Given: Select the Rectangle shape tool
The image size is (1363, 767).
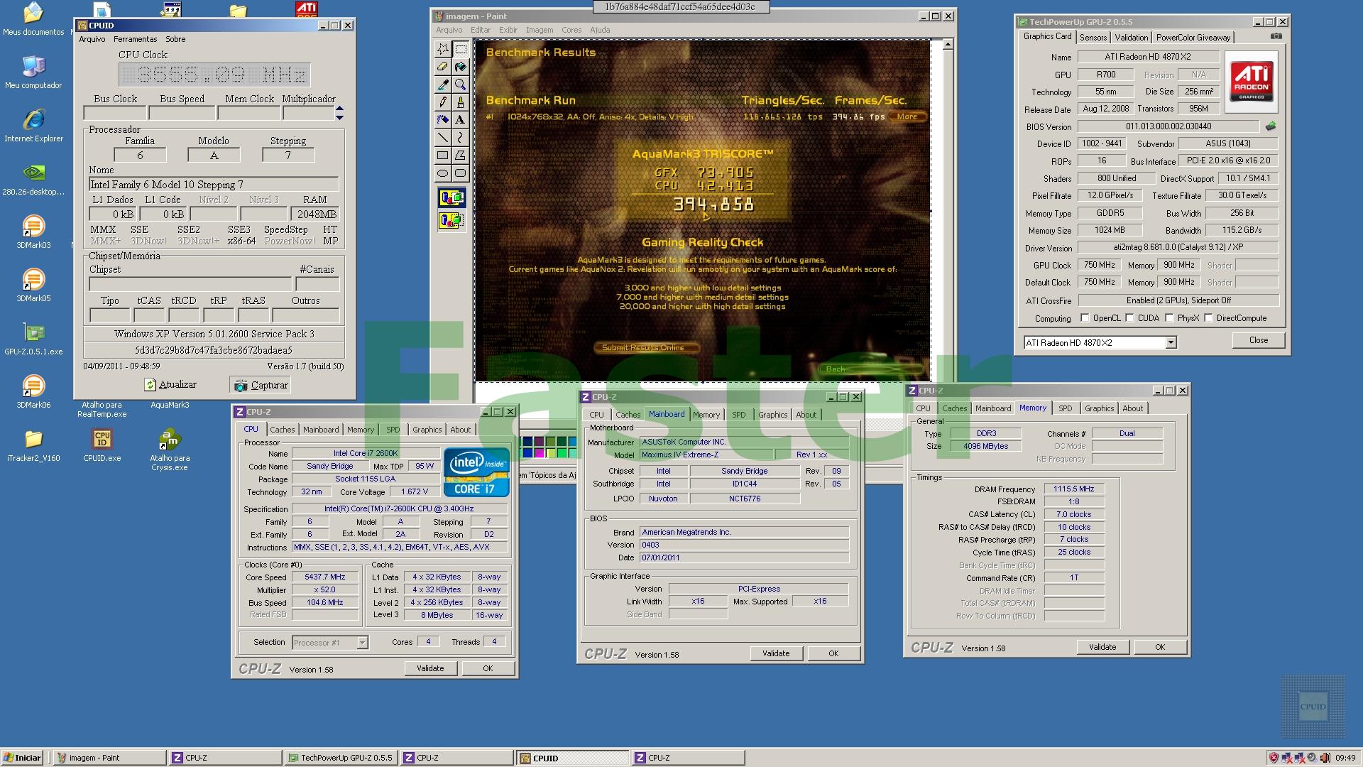Looking at the screenshot, I should tap(443, 156).
